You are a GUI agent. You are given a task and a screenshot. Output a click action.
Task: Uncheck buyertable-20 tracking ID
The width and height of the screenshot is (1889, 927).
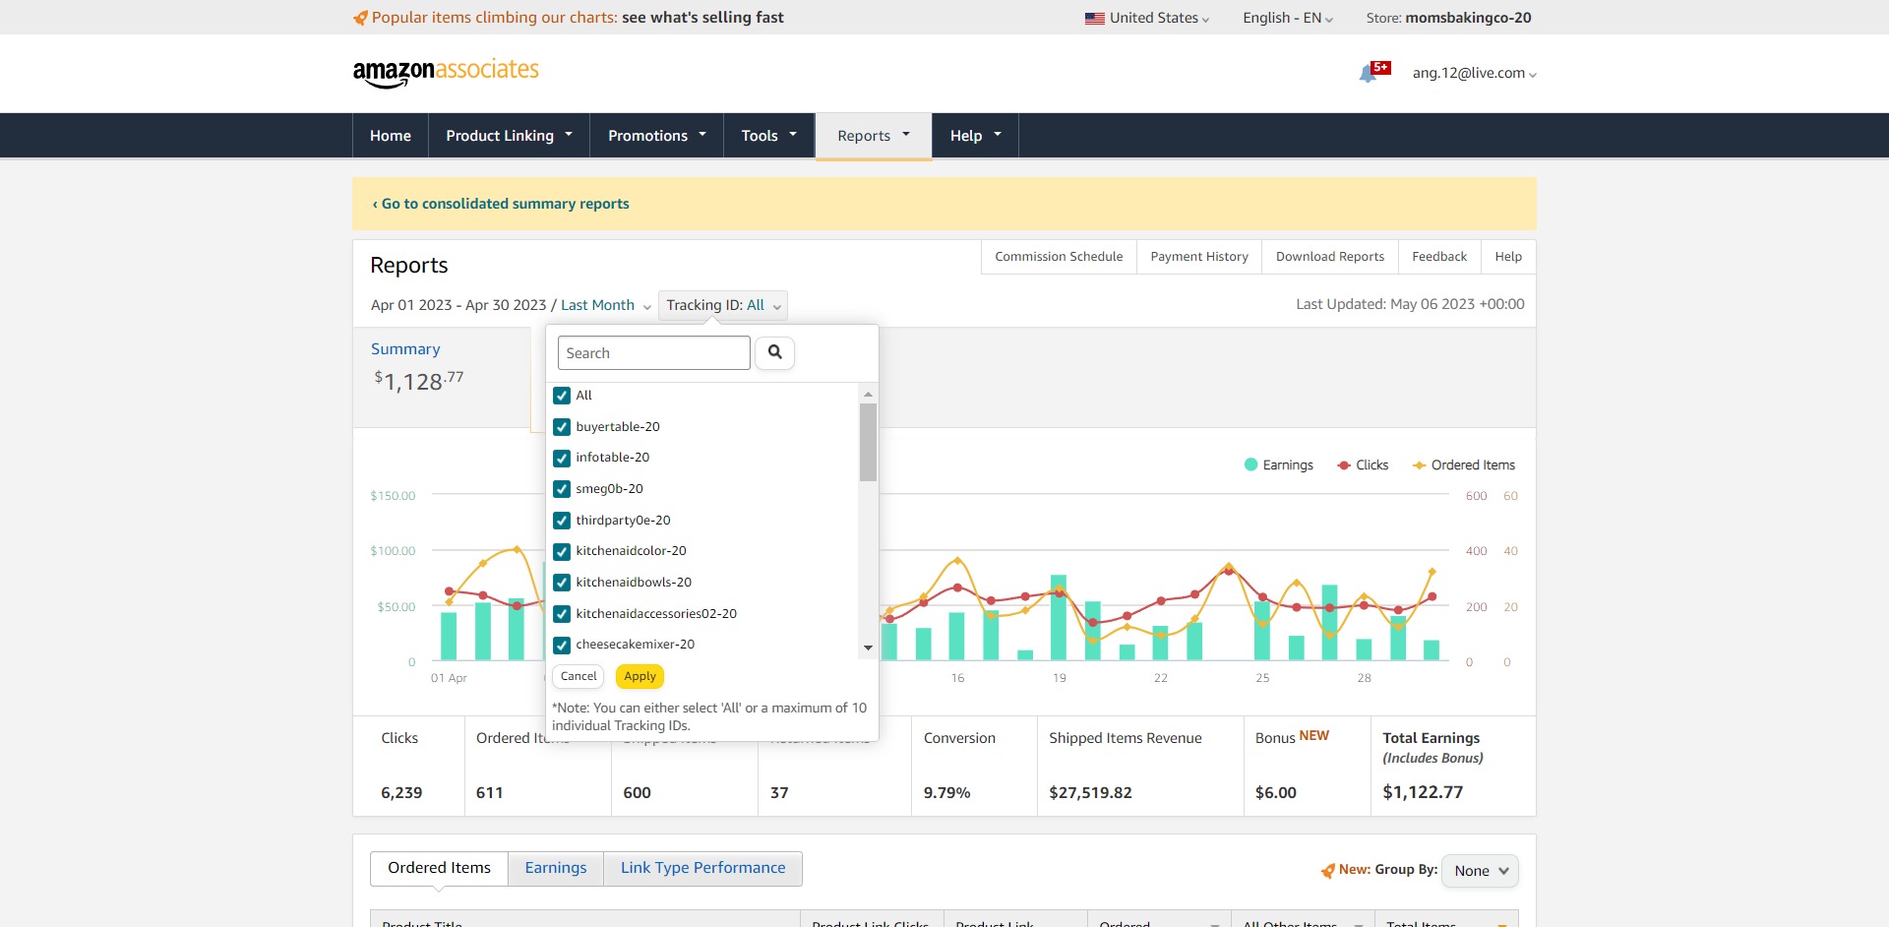562,427
